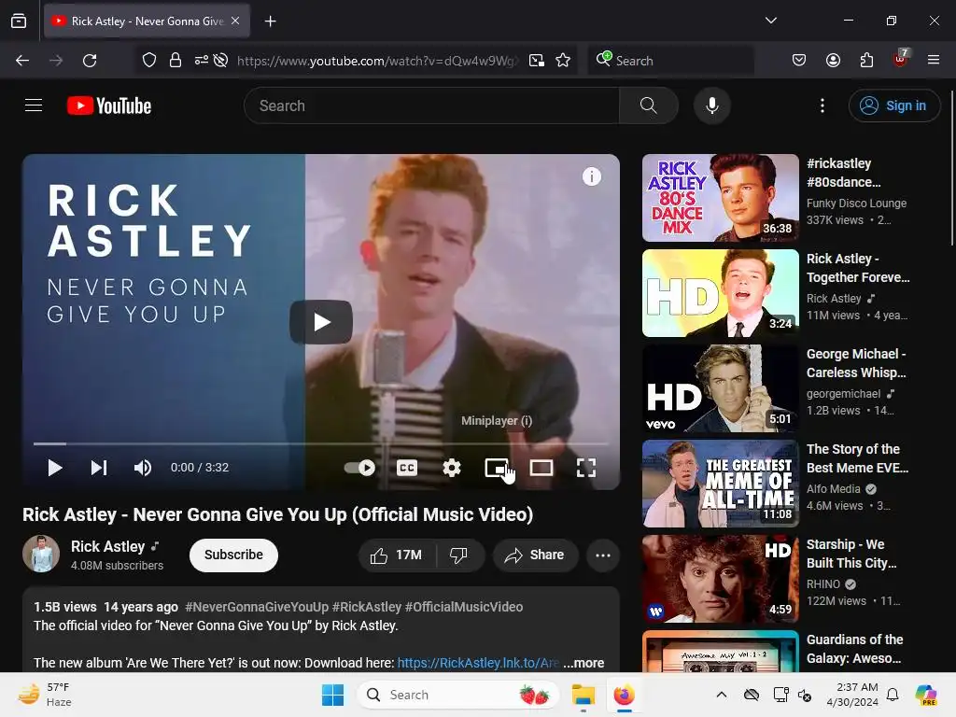Enter full screen mode
Screen dimensions: 956x717
tap(586, 468)
